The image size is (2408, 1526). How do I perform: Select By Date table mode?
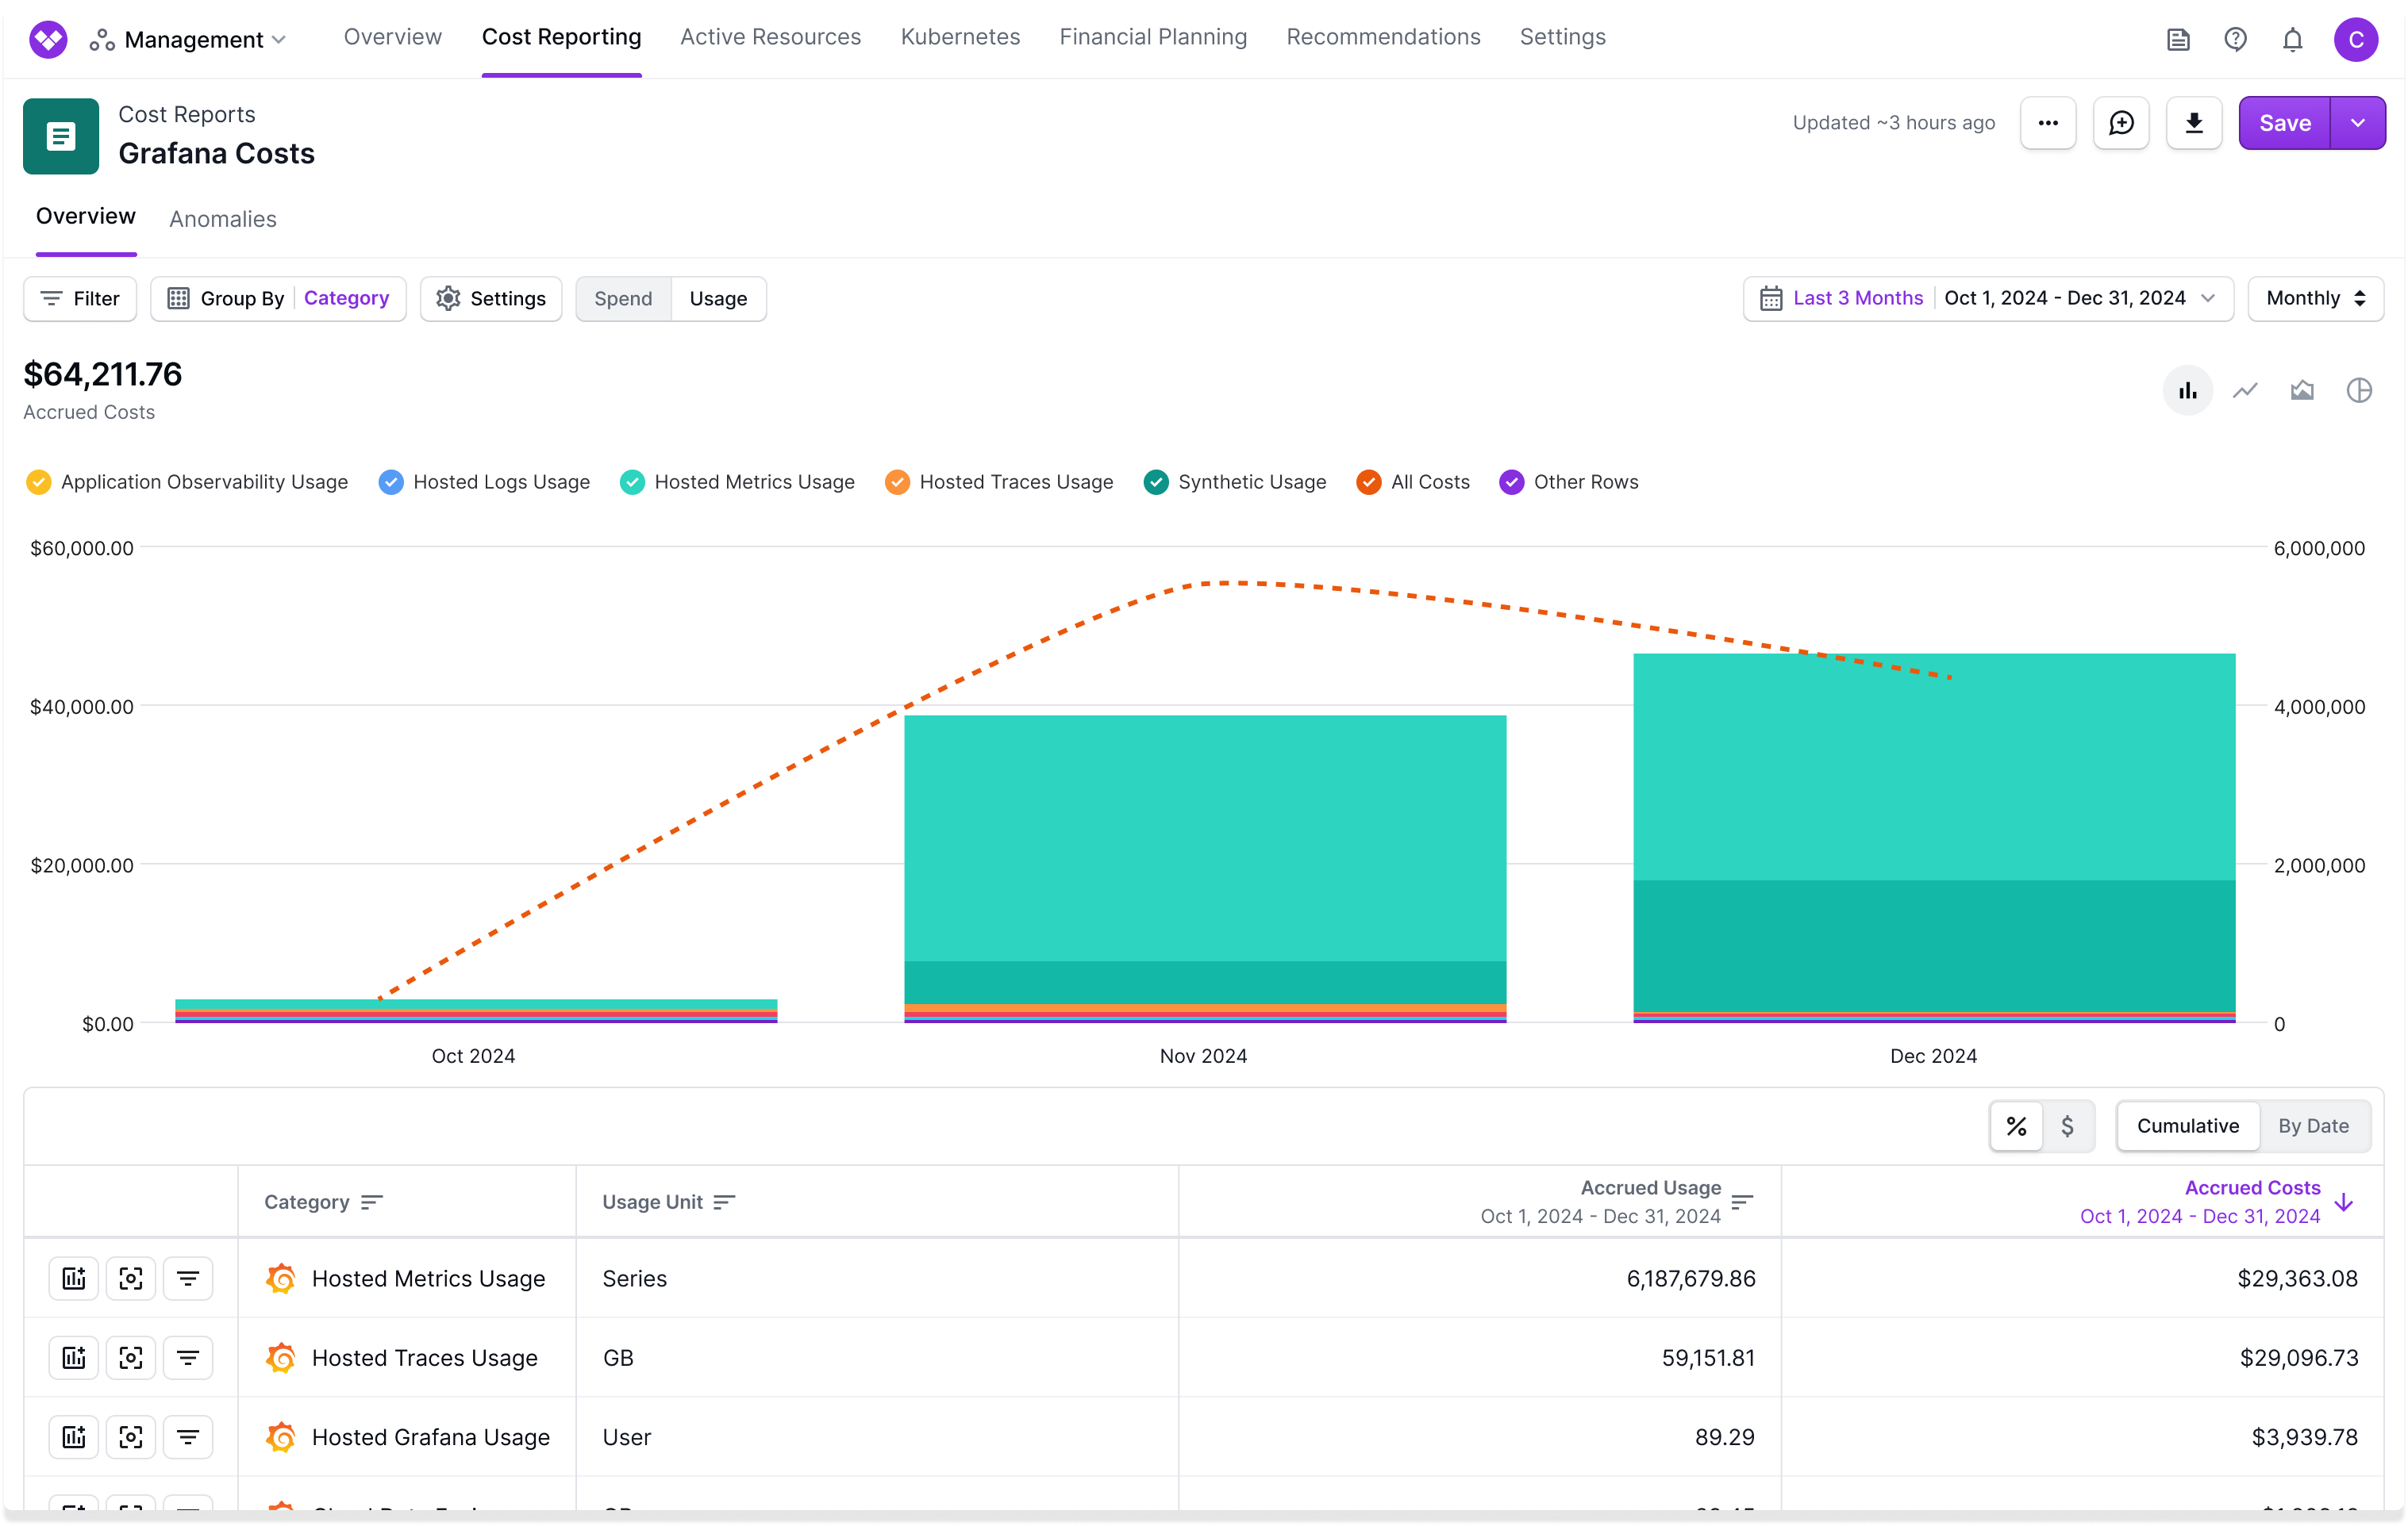(x=2313, y=1126)
